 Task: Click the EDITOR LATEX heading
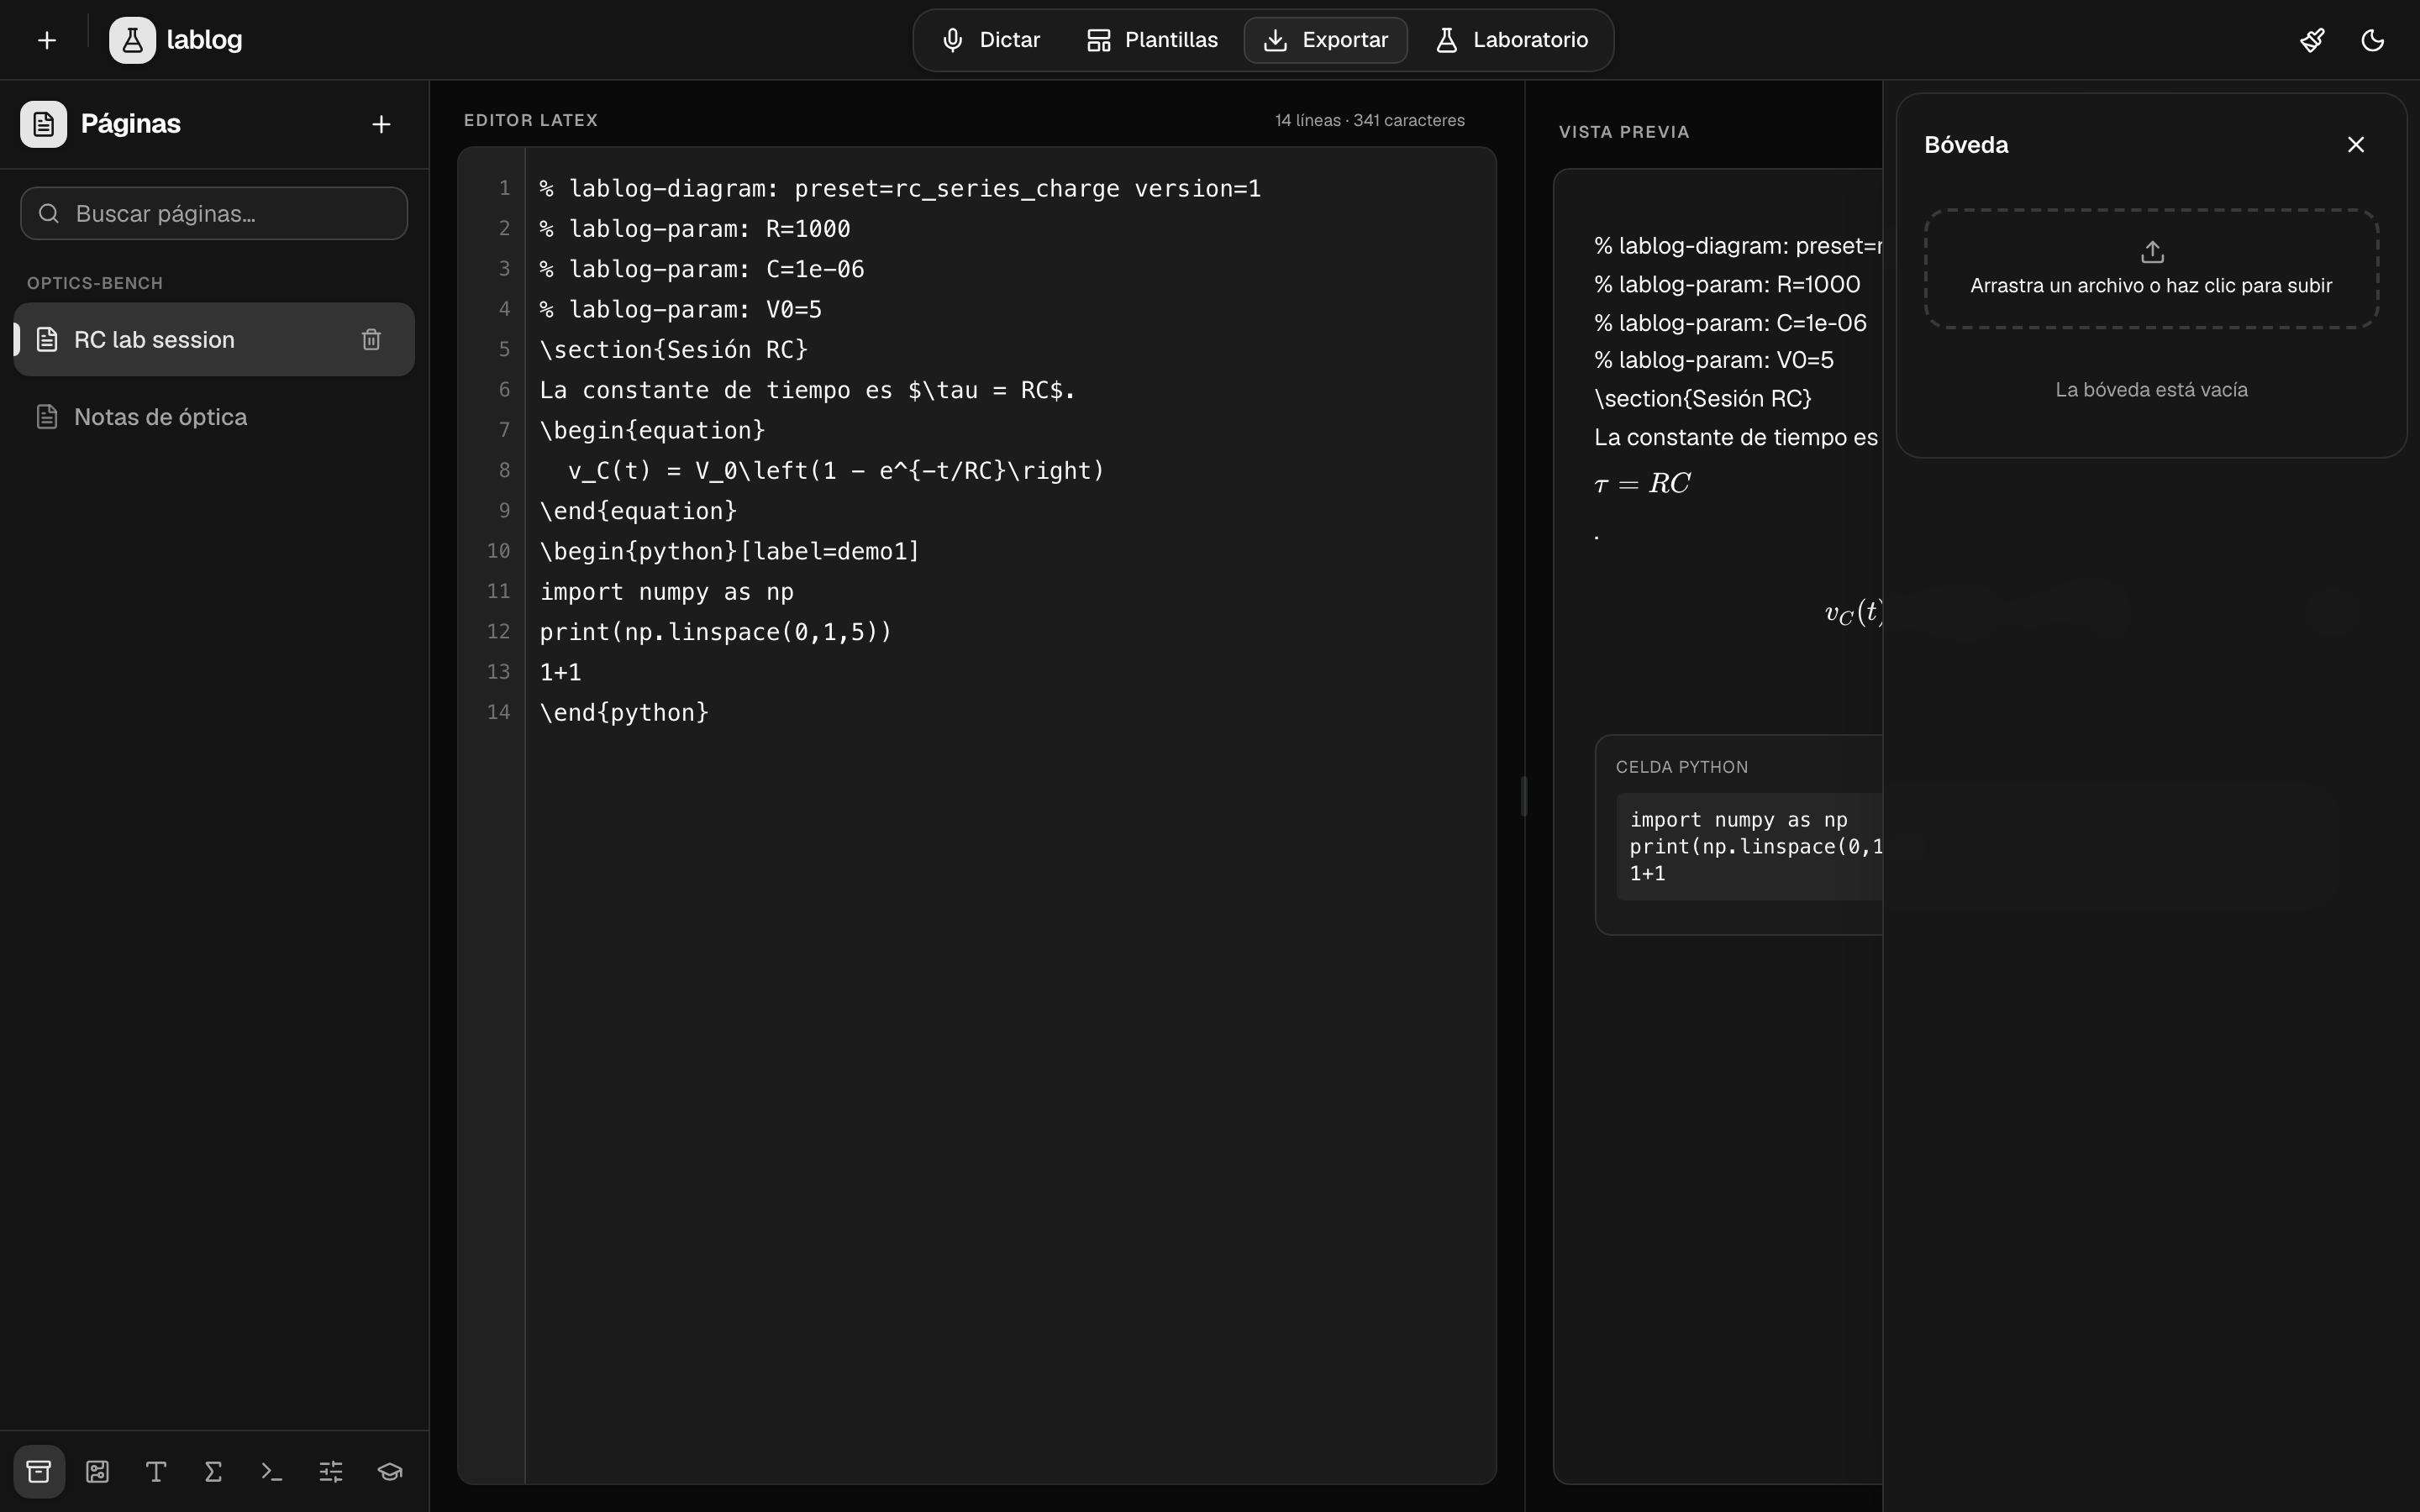coord(531,120)
